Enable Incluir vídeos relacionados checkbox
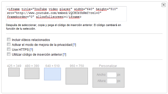The image size is (168, 94). [x=9, y=39]
